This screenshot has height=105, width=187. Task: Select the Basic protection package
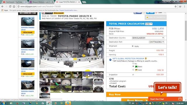[x=133, y=66]
